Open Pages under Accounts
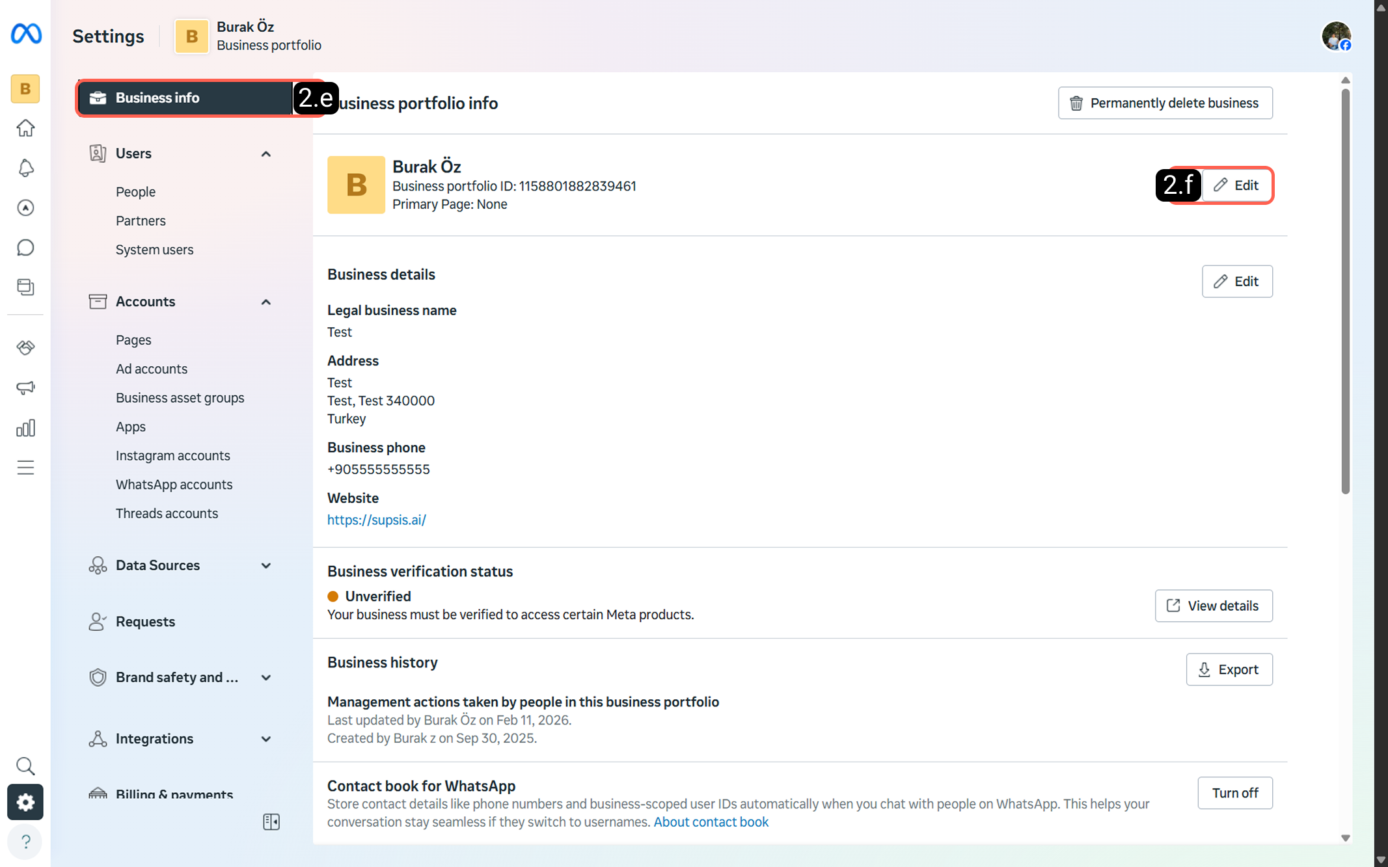The width and height of the screenshot is (1388, 867). [133, 340]
